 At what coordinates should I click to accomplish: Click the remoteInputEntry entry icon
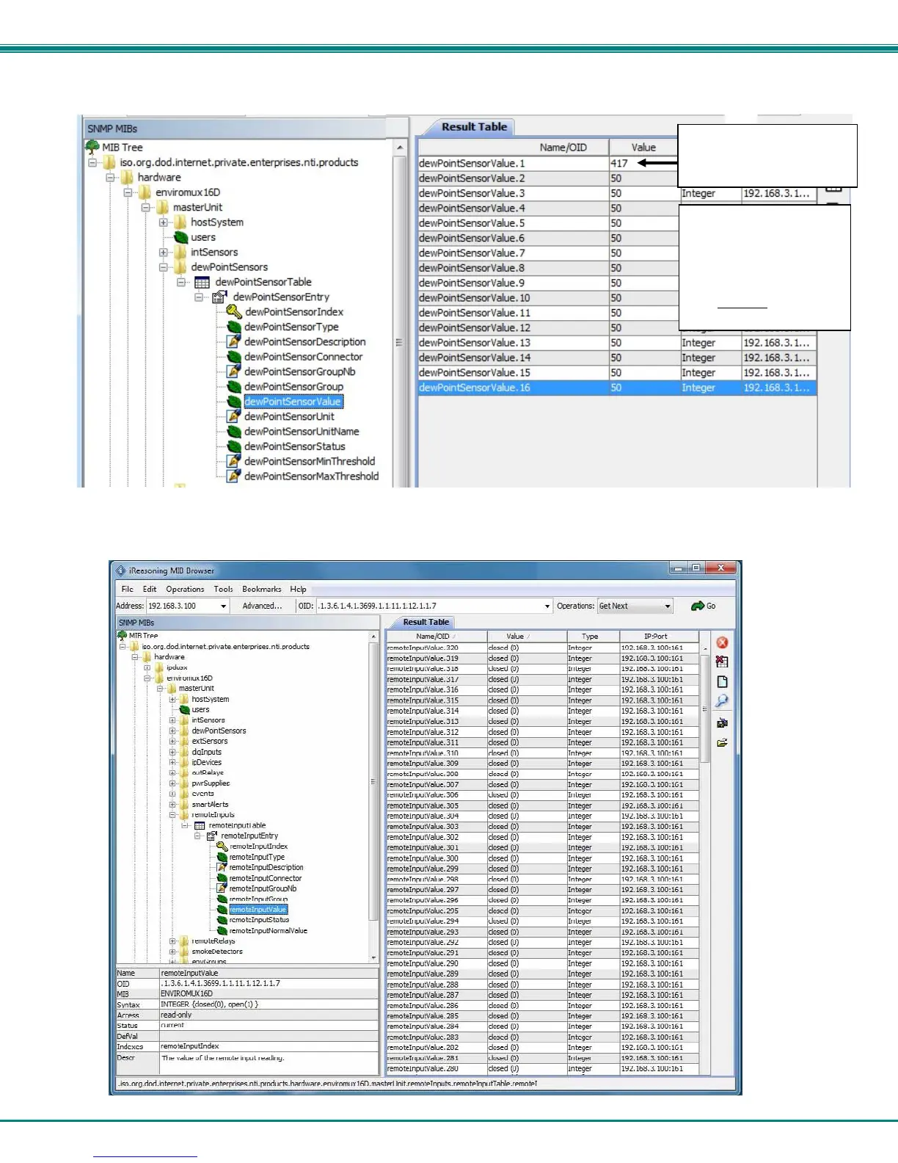212,836
